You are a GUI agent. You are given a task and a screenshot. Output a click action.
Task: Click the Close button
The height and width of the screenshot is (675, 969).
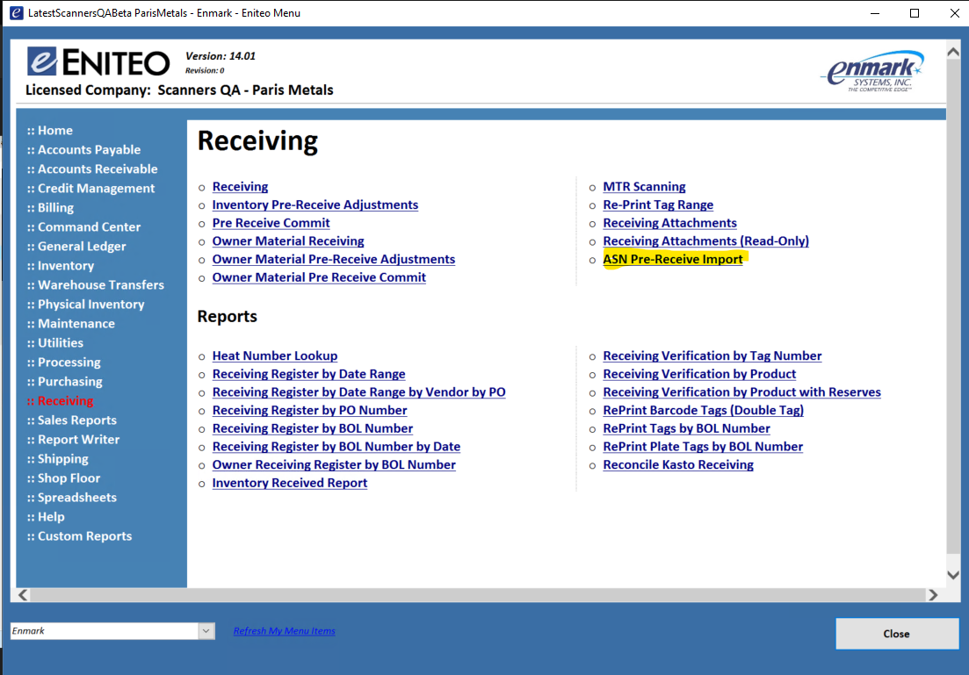(896, 633)
